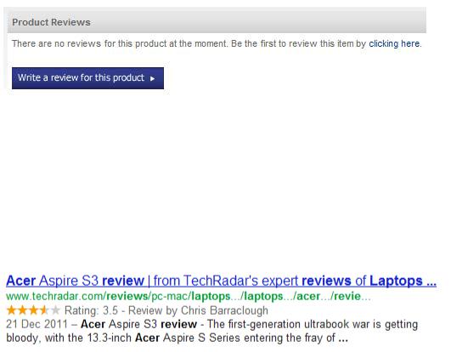
Task: Click snippet text '13.3-inch Acer Aspire S Series'
Action: pyautogui.click(x=163, y=338)
